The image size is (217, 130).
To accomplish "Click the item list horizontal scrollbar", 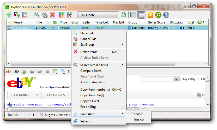I will pos(93,63).
